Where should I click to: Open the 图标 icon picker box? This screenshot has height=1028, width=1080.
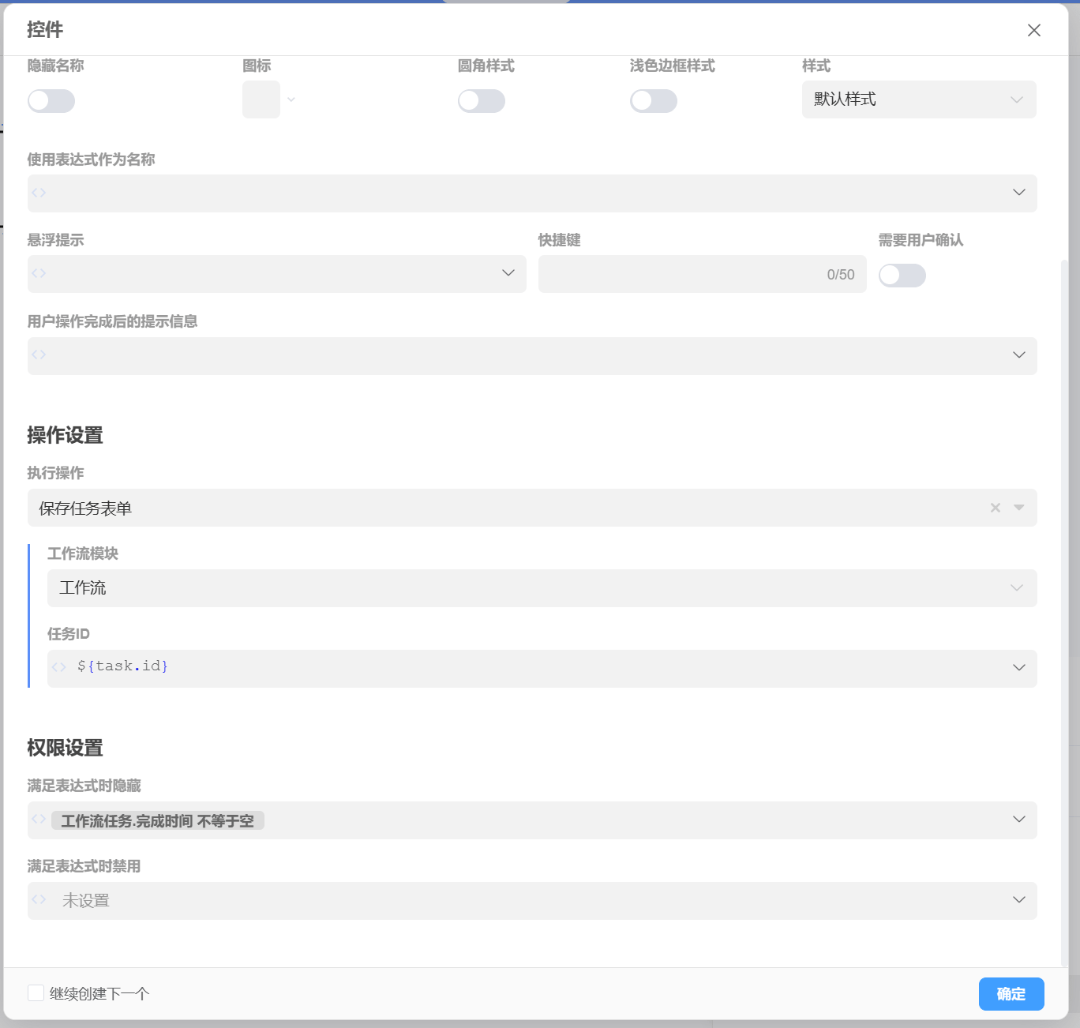(x=261, y=99)
